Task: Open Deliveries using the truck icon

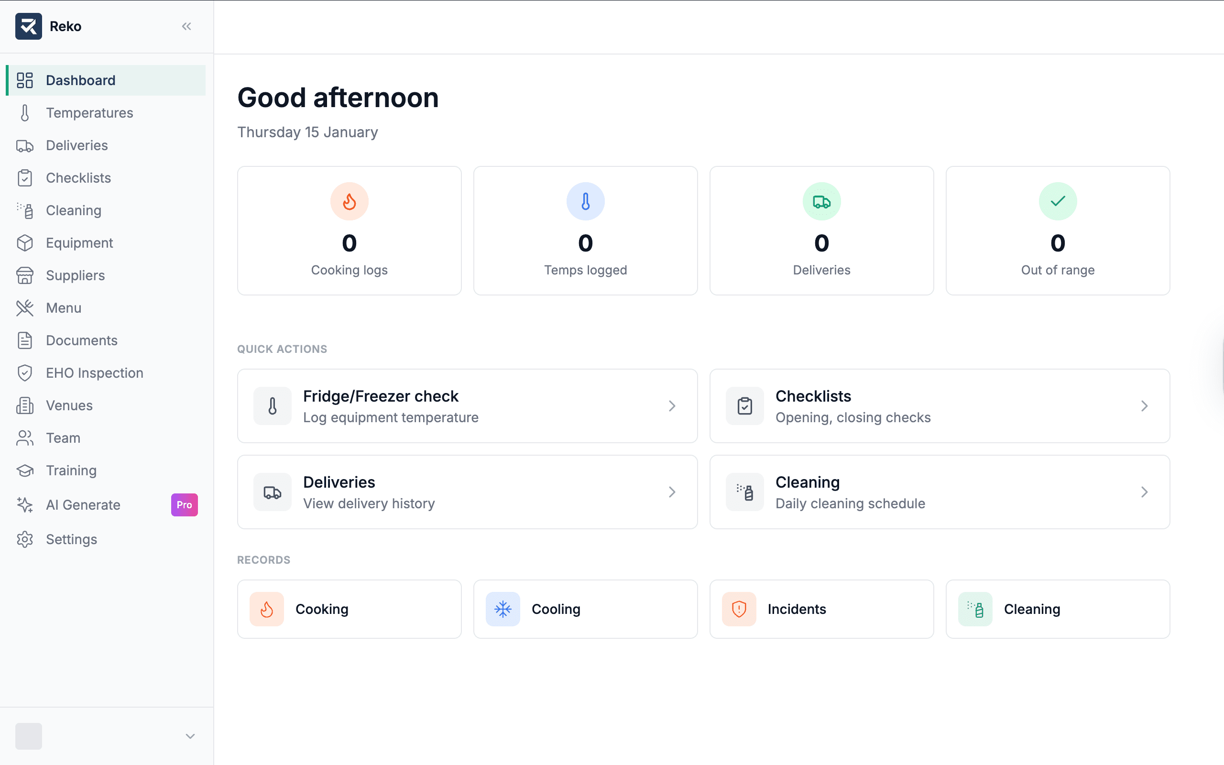Action: (25, 145)
